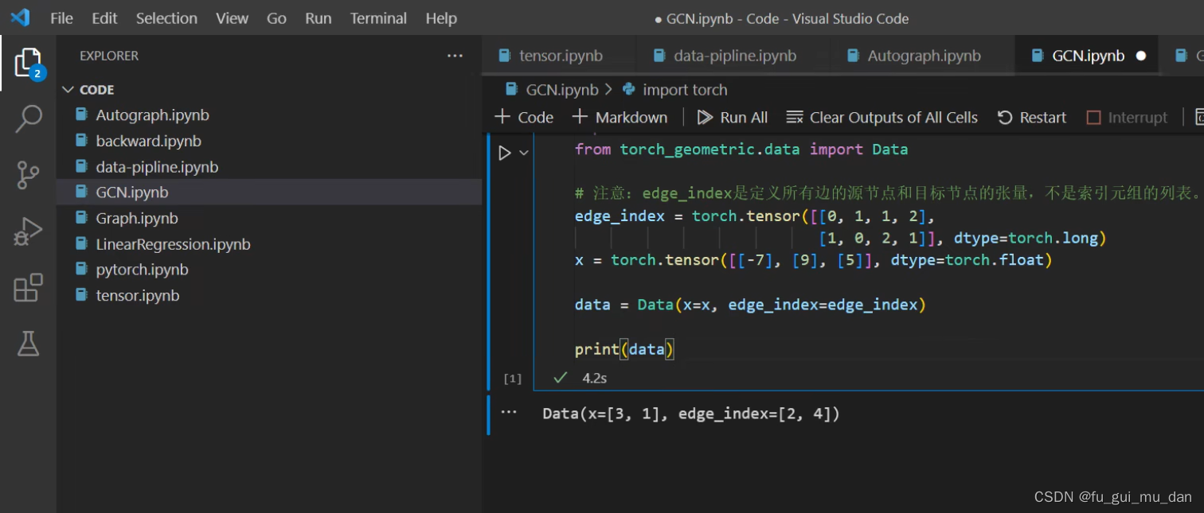Add a new Code cell
The image size is (1204, 513).
click(524, 118)
